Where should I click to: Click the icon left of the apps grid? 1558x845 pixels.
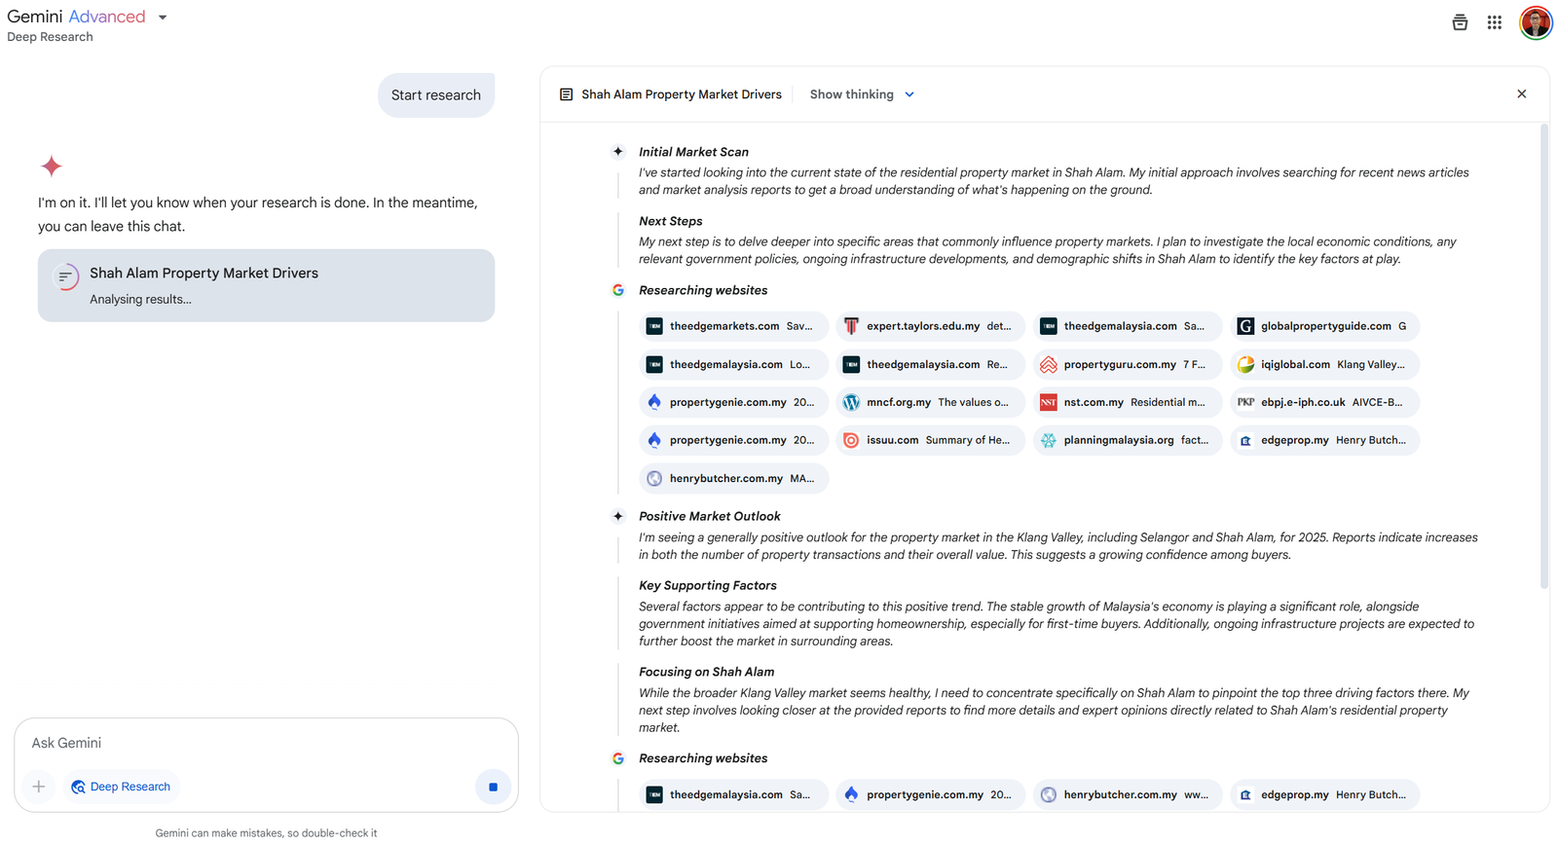(1460, 22)
